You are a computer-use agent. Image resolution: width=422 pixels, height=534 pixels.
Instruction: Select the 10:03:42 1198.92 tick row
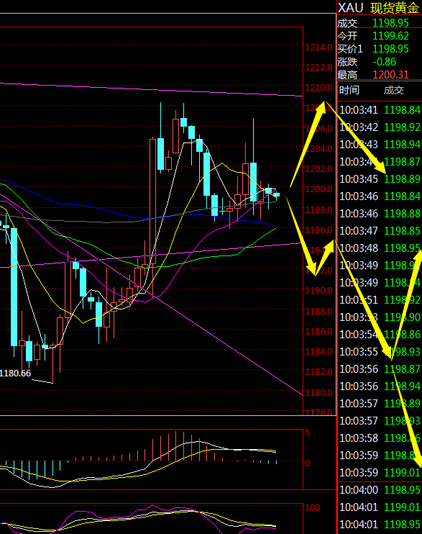(380, 127)
